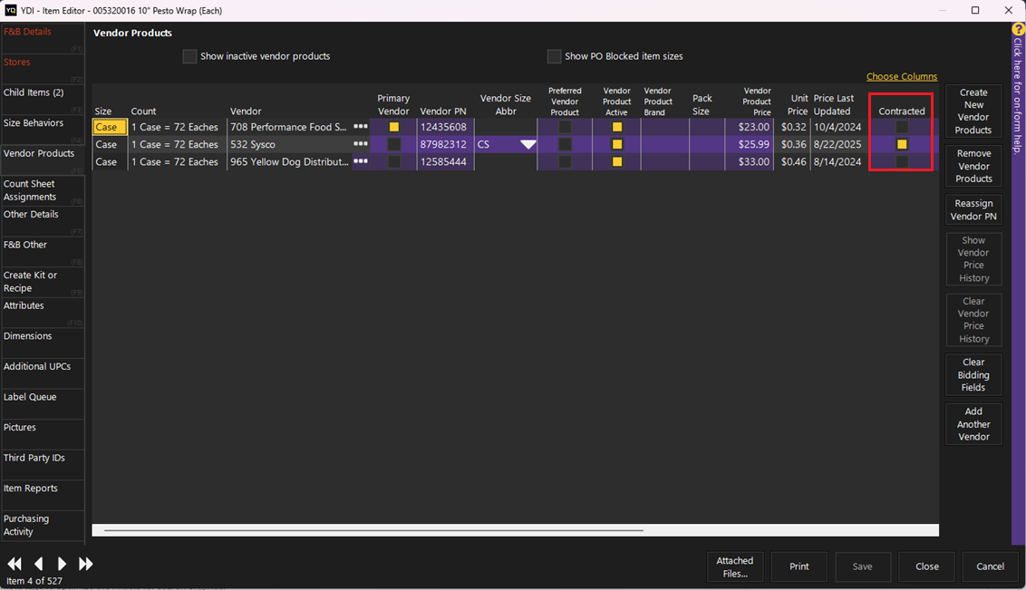This screenshot has height=590, width=1026.
Task: Switch to the Size Behaviors tab
Action: pos(42,123)
